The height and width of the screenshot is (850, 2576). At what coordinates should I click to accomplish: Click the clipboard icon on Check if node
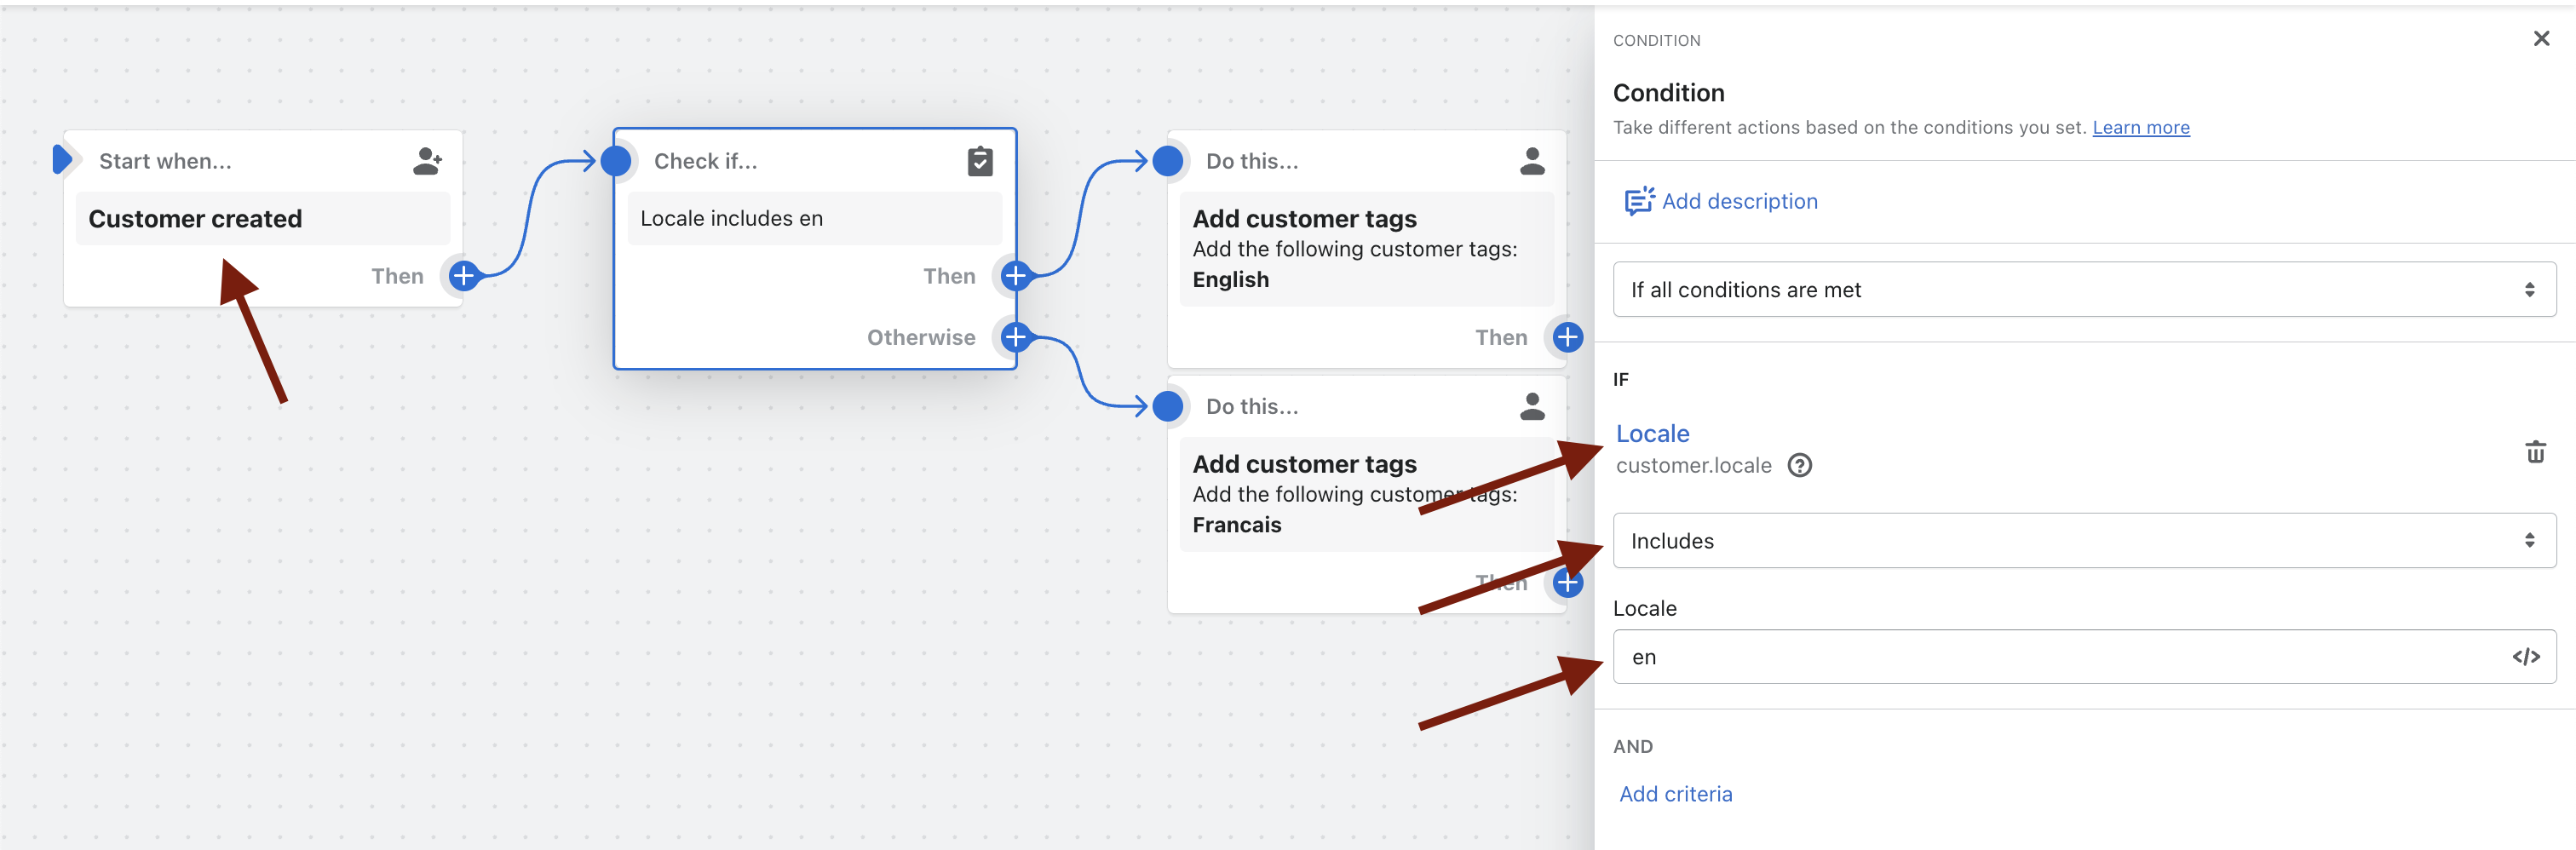[980, 161]
